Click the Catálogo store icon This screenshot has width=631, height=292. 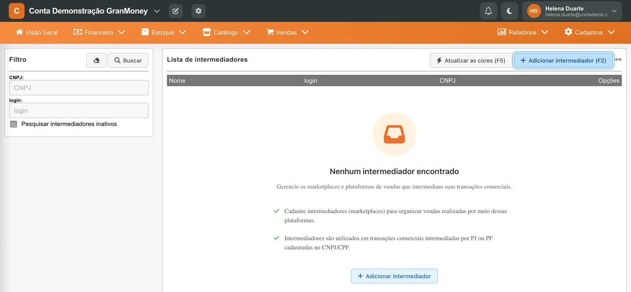click(x=207, y=32)
